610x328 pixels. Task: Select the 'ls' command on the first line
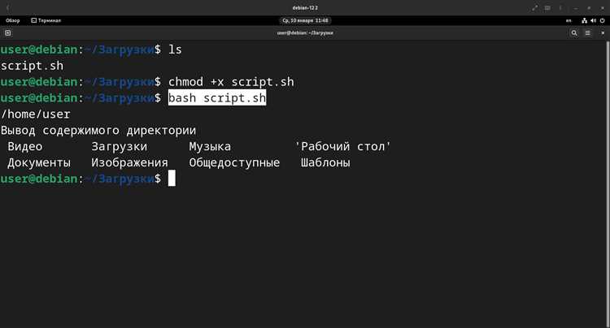click(x=175, y=50)
